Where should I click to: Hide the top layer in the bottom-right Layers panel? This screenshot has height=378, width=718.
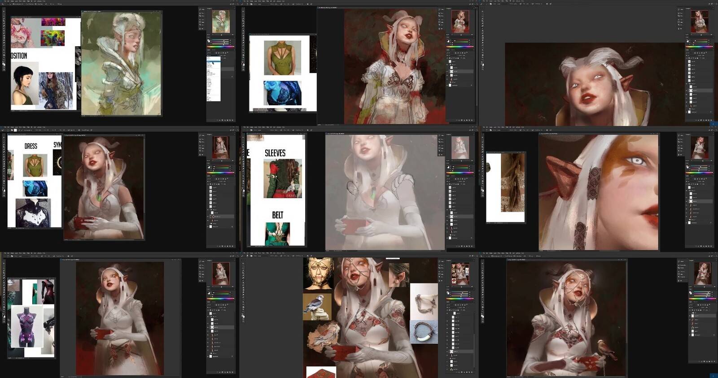pyautogui.click(x=690, y=316)
